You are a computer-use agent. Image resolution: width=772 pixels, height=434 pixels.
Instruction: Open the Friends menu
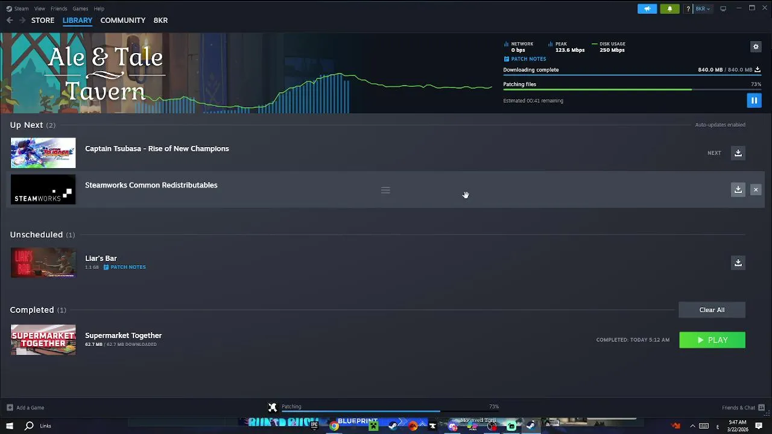pos(59,8)
